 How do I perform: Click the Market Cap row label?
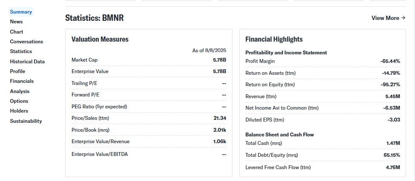84,60
